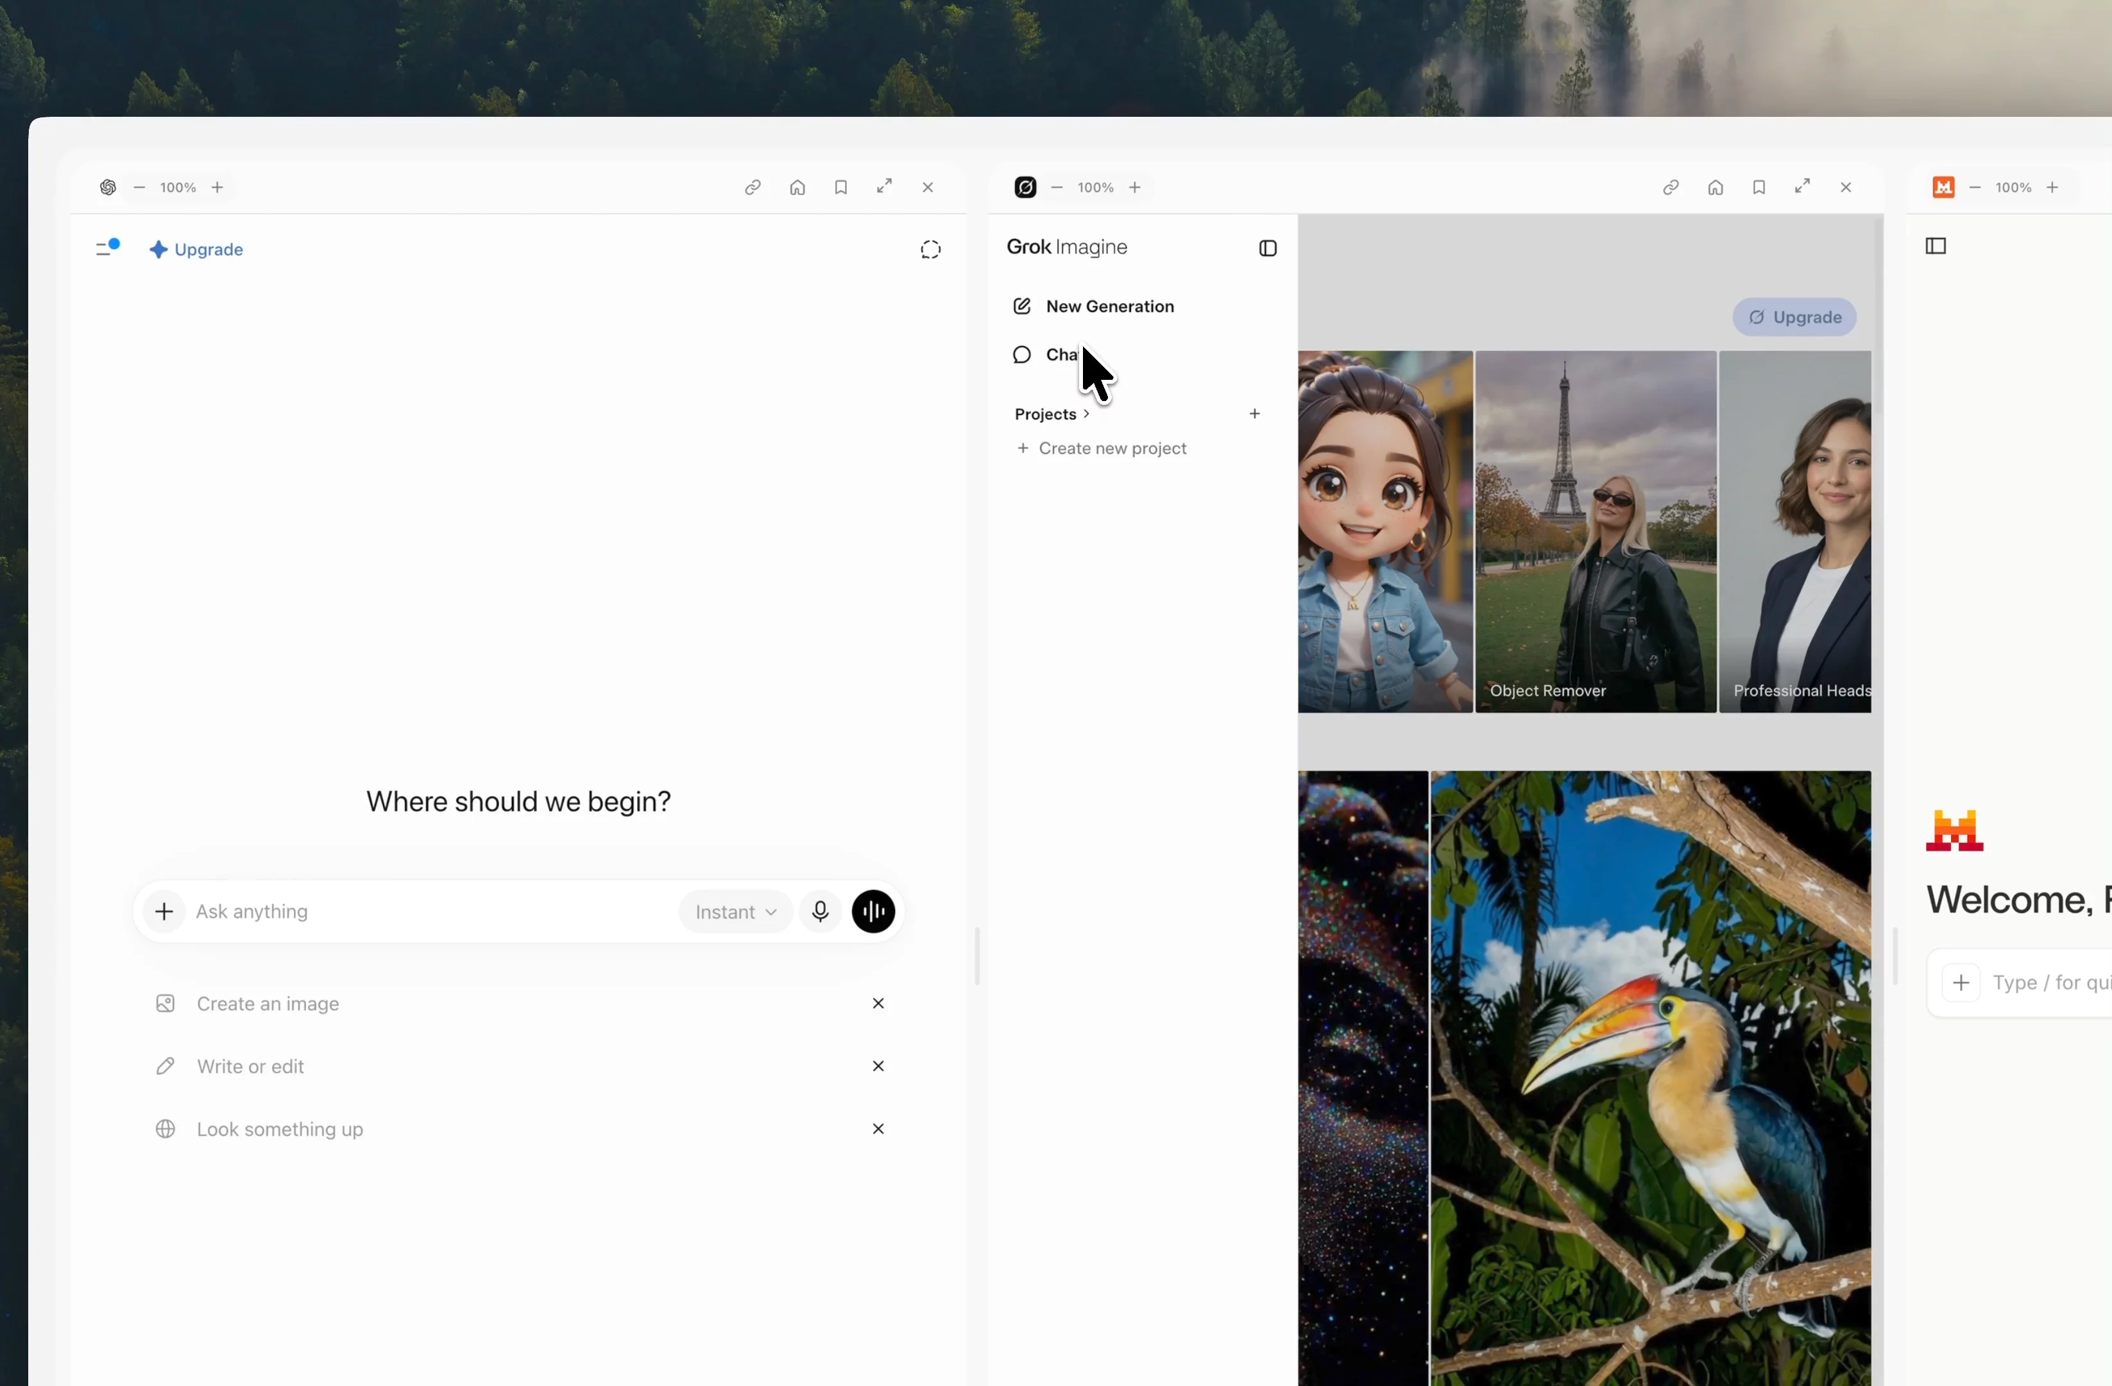The width and height of the screenshot is (2112, 1386).
Task: Close the Grok pane
Action: (x=1846, y=187)
